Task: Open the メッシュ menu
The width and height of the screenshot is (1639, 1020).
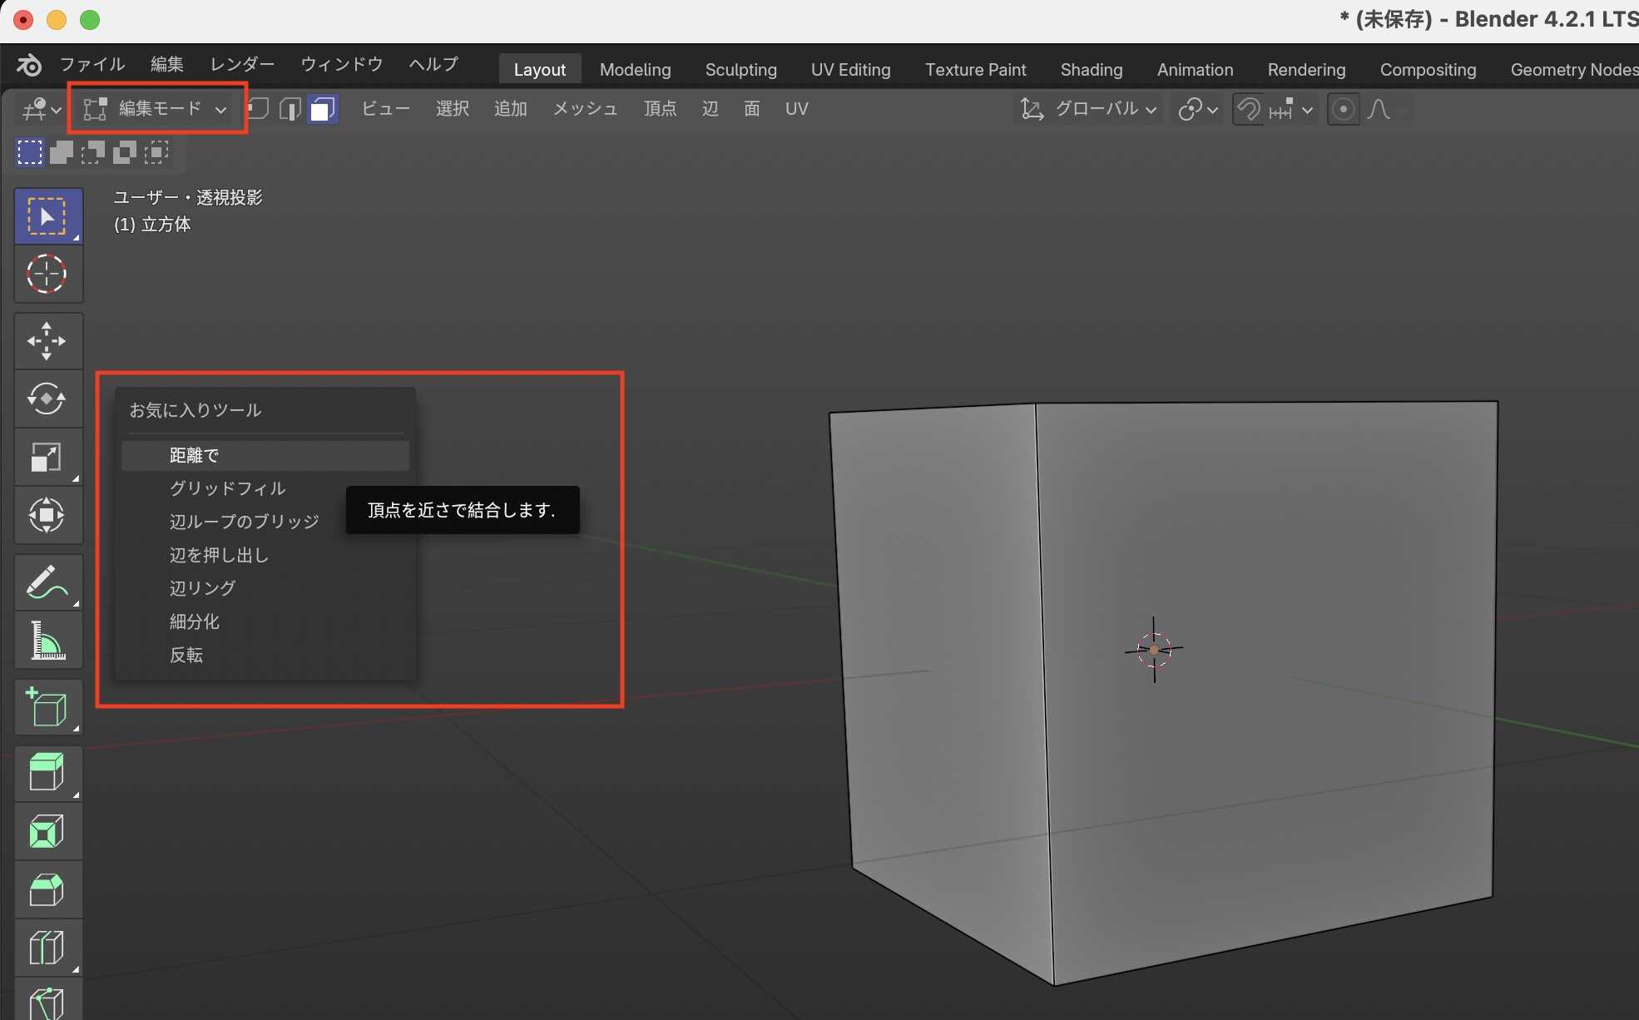Action: click(585, 109)
